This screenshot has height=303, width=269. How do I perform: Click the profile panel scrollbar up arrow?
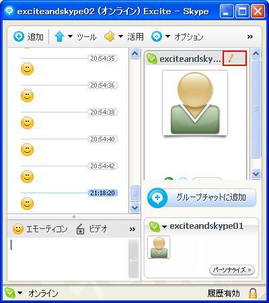pos(256,54)
